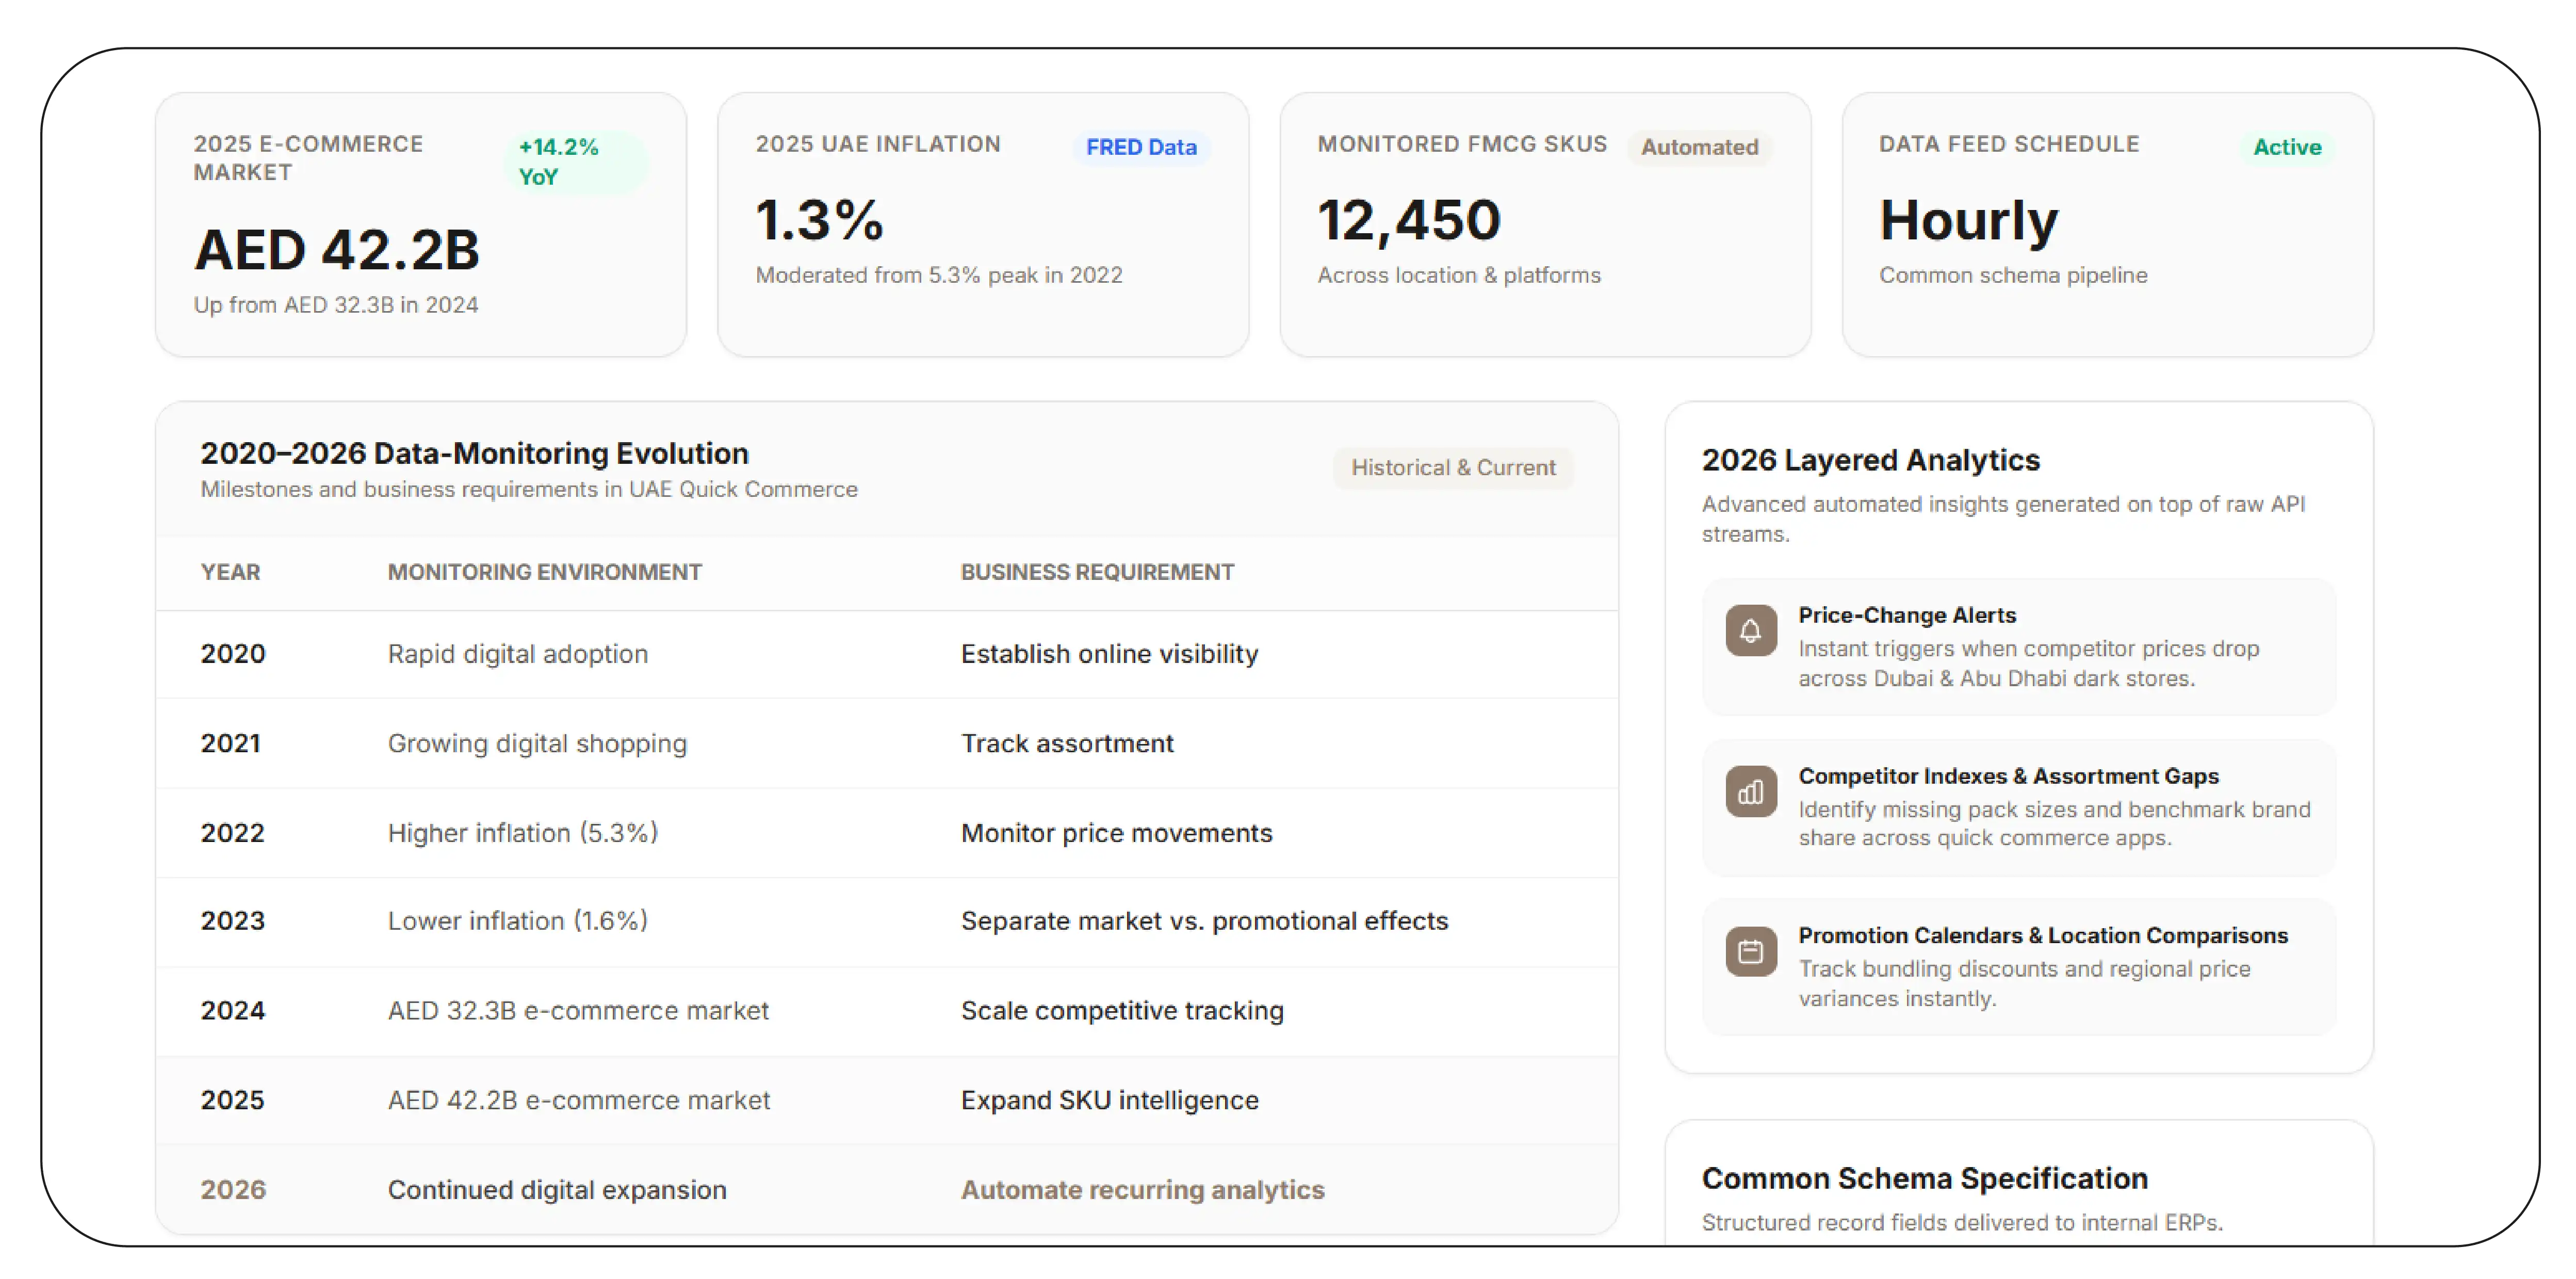The image size is (2576, 1279).
Task: Click 'Separate market vs. promotional effects' cell
Action: point(1204,921)
